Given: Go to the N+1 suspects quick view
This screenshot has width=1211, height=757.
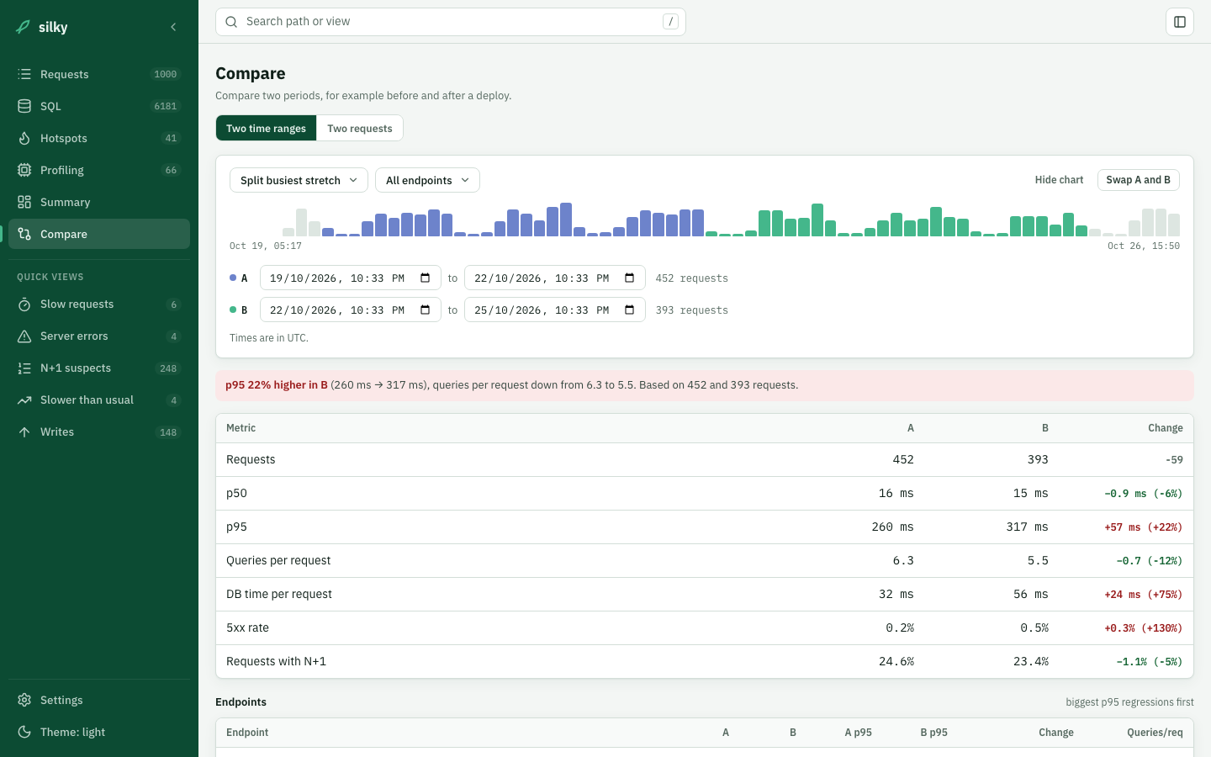Looking at the screenshot, I should click(99, 368).
